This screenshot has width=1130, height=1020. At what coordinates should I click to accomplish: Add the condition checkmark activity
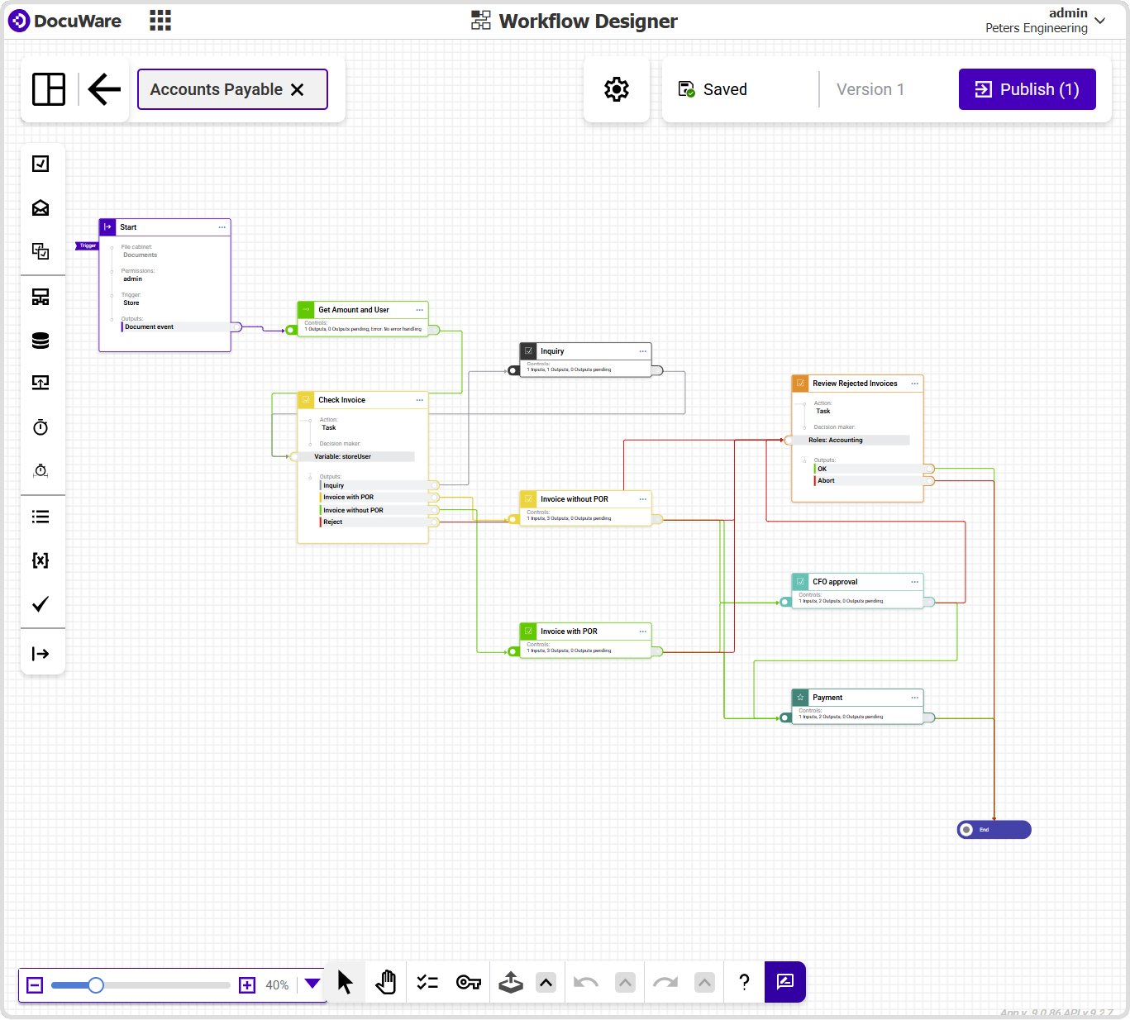tap(41, 604)
